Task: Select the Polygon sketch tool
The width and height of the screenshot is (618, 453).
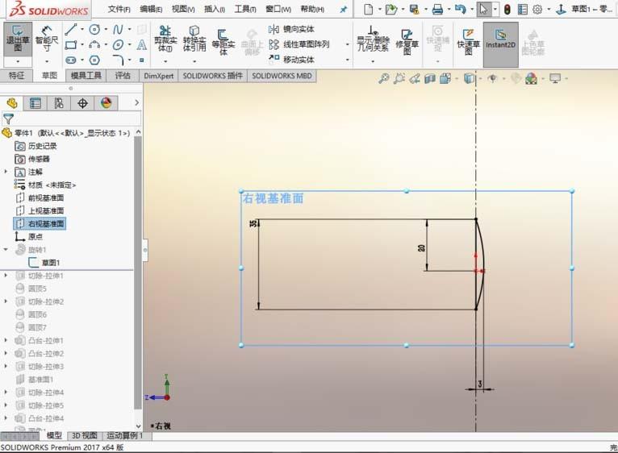Action: 94,60
